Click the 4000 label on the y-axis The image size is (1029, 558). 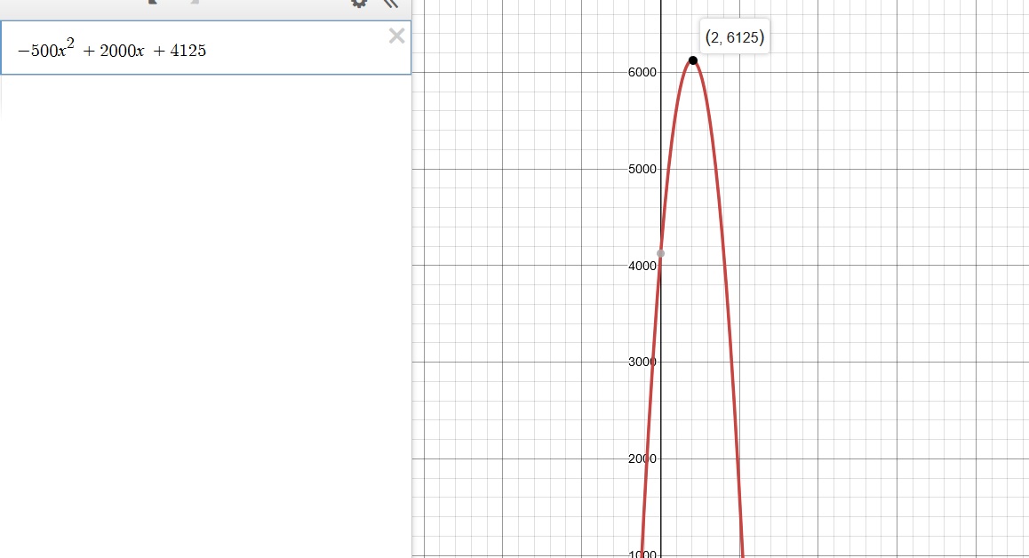point(642,266)
